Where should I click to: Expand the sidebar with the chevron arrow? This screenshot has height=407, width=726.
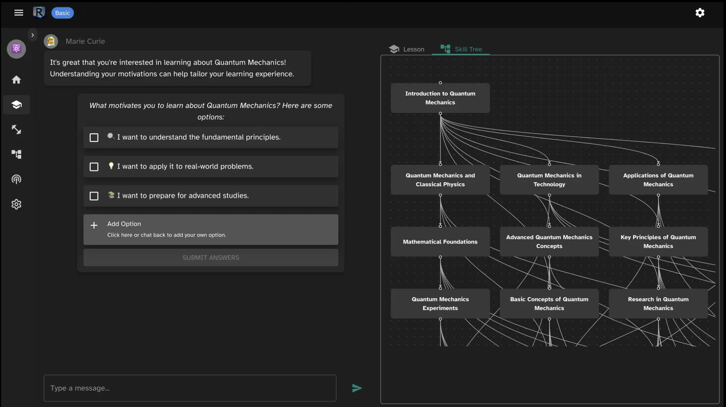33,35
